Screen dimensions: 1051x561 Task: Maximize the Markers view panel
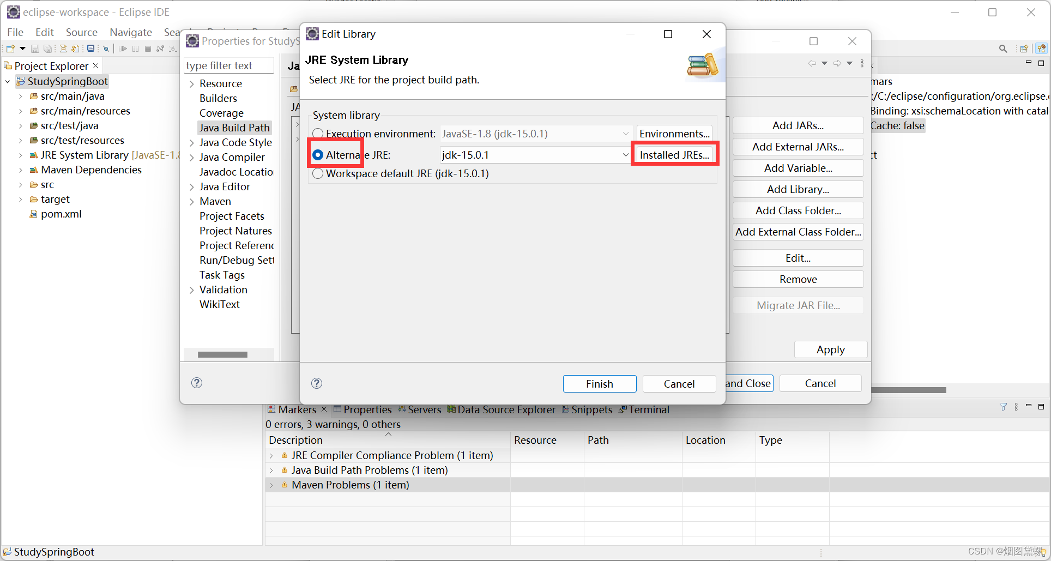[x=1041, y=406]
